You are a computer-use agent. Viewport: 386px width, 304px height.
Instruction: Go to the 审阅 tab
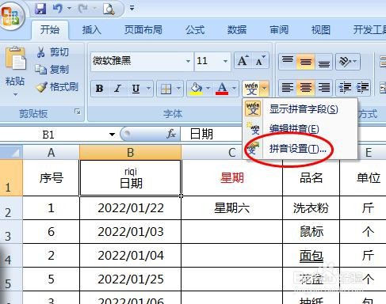click(279, 30)
